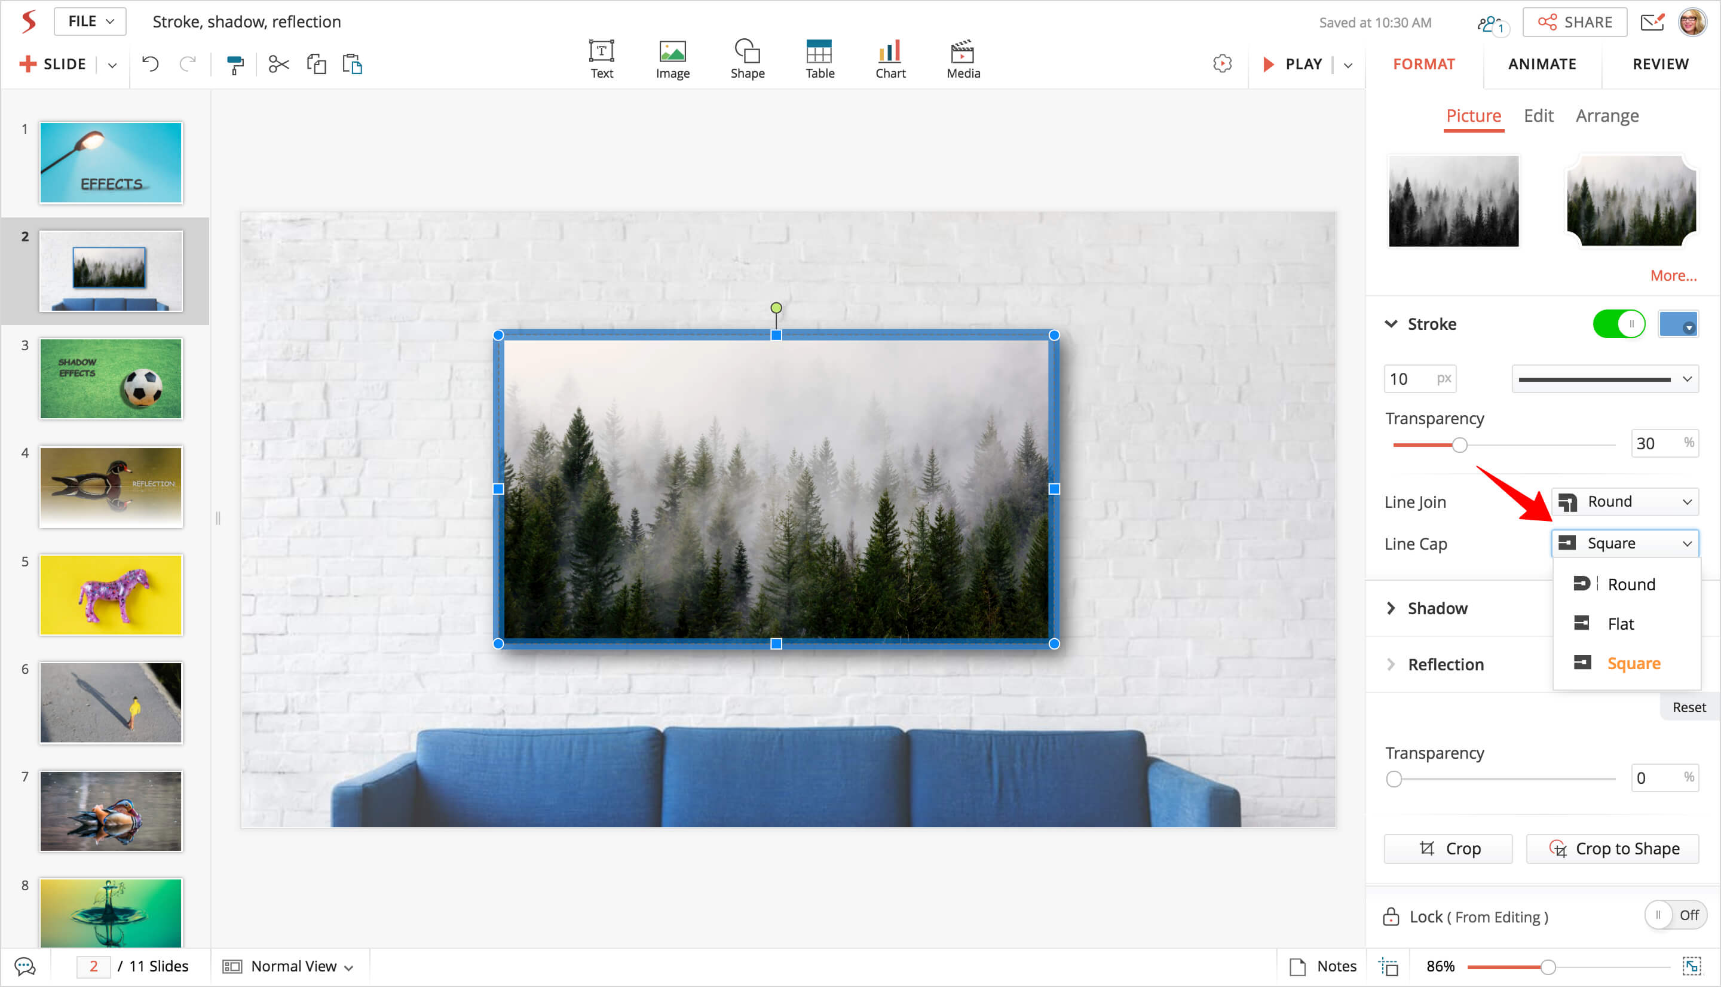Open the Shape insert tool

click(x=747, y=60)
